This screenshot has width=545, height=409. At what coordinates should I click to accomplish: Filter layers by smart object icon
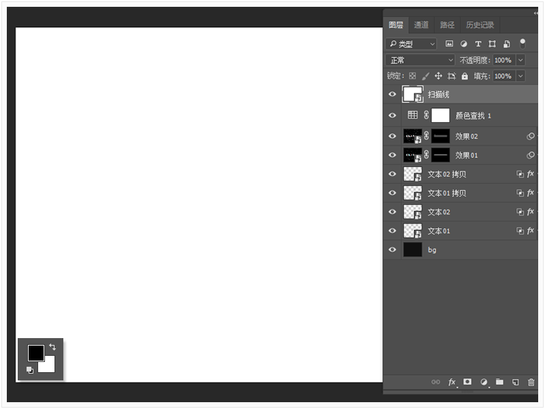[507, 44]
